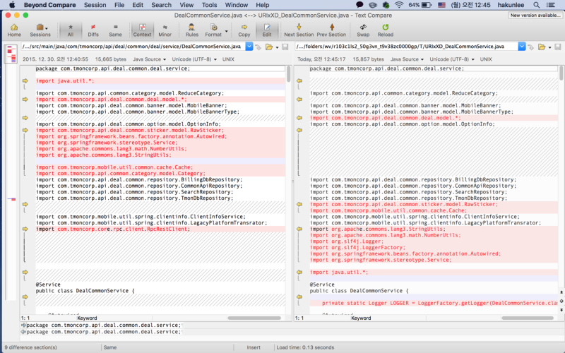Jump to Next Section
The image size is (565, 353).
299,30
